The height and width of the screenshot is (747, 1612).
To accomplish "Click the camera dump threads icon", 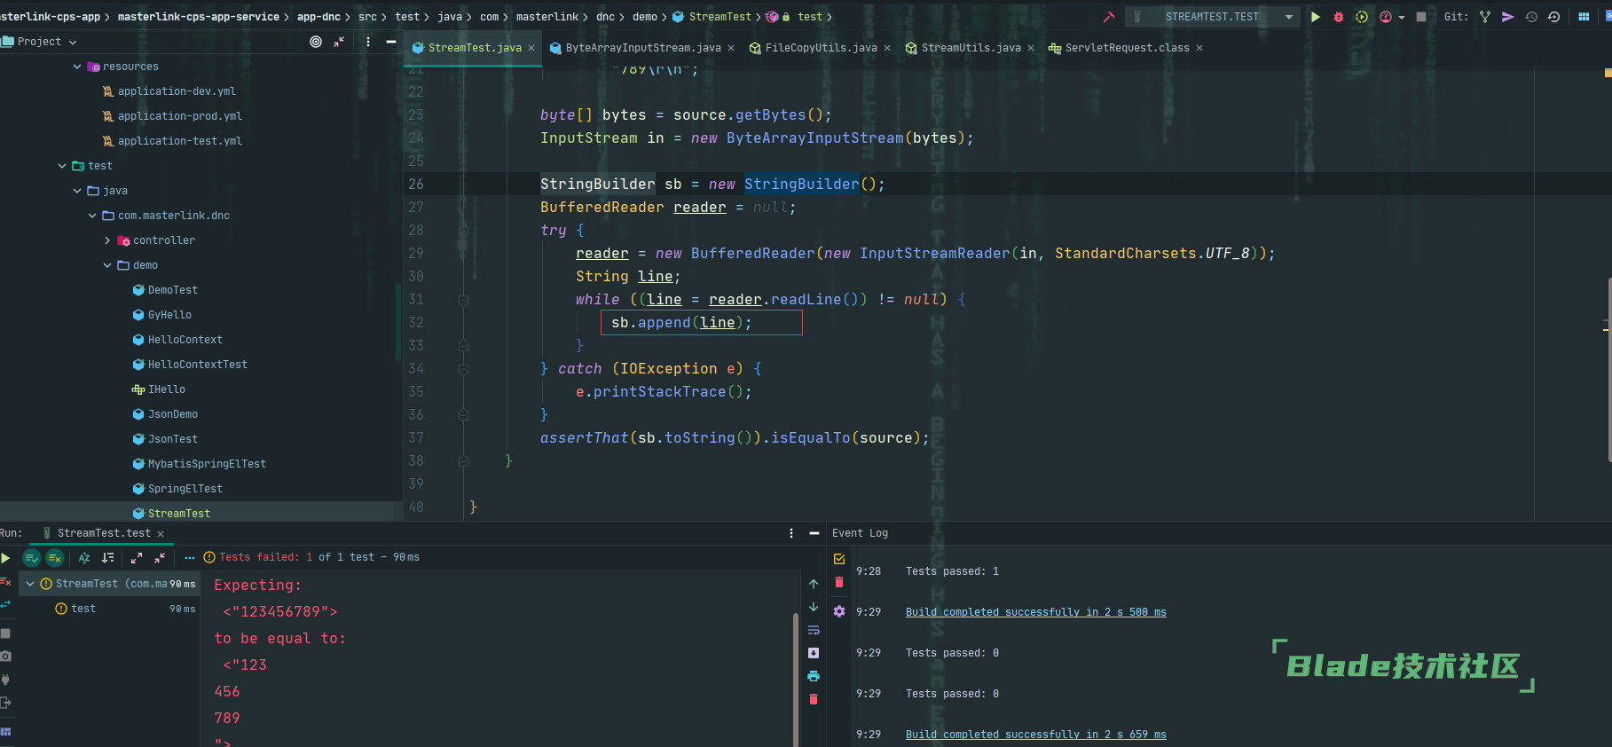I will pos(5,657).
